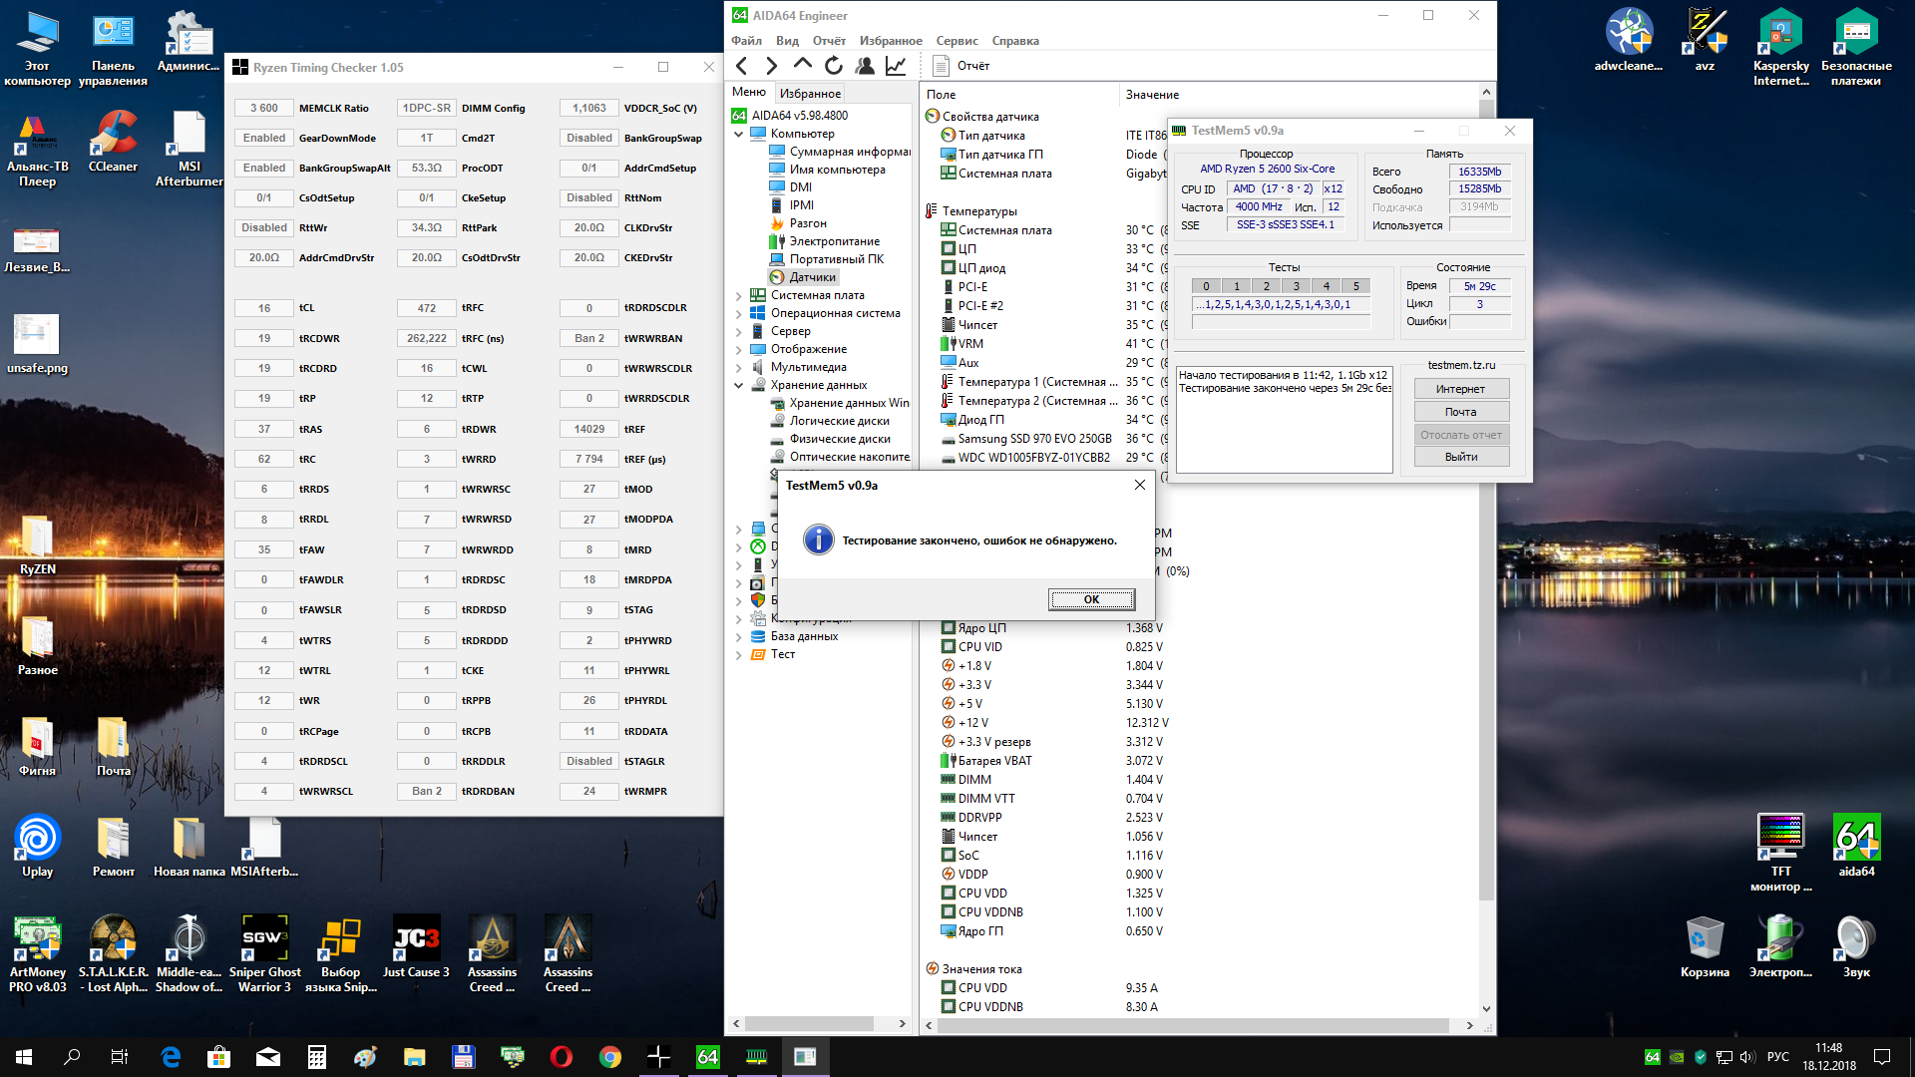This screenshot has height=1077, width=1915.
Task: Click the Forward arrow in AIDA64 toolbar
Action: [771, 66]
